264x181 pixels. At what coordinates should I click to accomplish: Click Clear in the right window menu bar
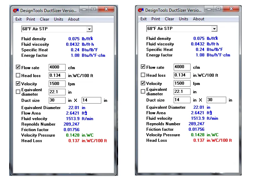tap(169, 19)
